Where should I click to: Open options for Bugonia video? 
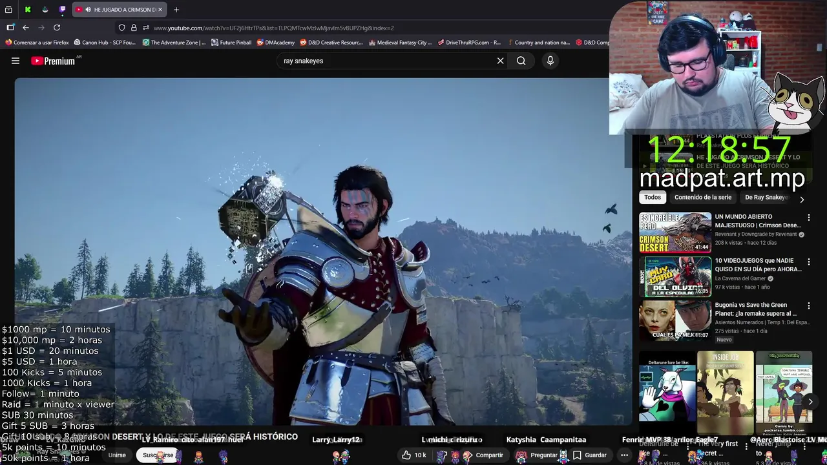tap(808, 305)
